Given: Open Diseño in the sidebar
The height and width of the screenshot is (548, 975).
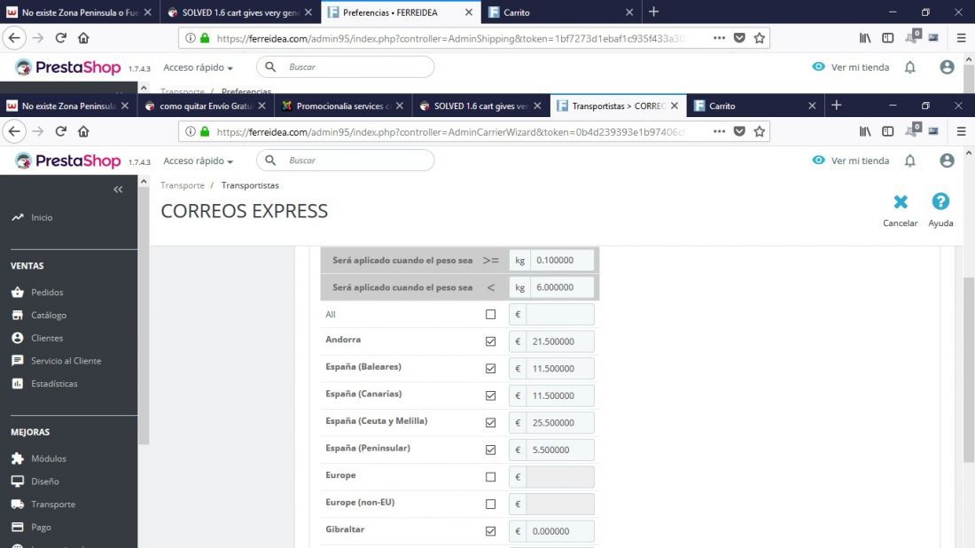Looking at the screenshot, I should point(45,481).
